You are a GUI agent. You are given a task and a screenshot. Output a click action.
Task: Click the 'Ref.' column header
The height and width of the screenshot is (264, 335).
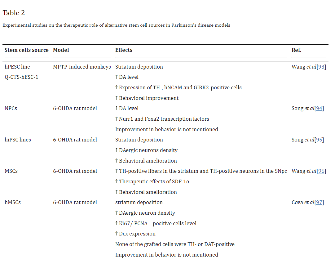pos(296,50)
